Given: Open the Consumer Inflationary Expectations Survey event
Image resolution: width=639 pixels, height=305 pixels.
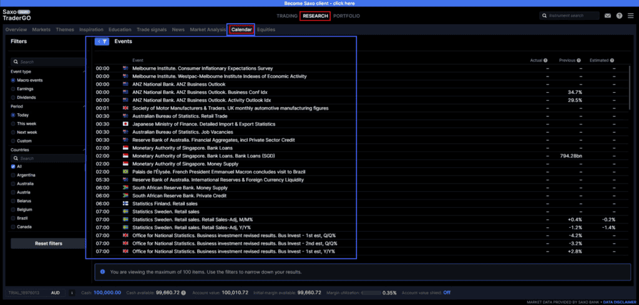Looking at the screenshot, I should [x=203, y=68].
